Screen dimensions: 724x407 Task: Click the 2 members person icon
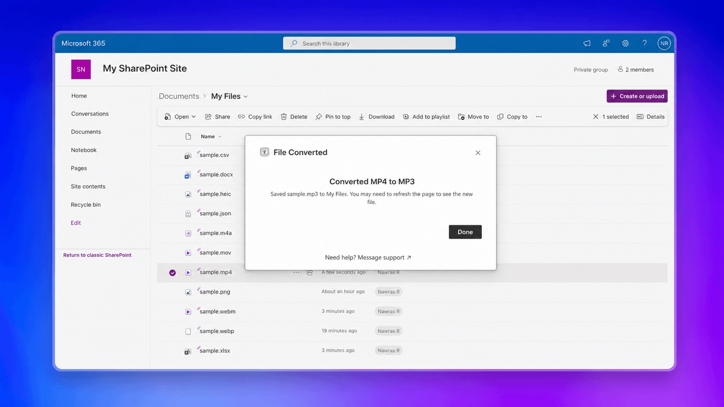[620, 69]
